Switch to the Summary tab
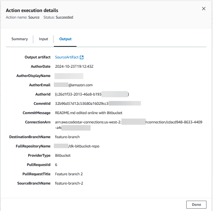The image size is (213, 211). [x=20, y=39]
